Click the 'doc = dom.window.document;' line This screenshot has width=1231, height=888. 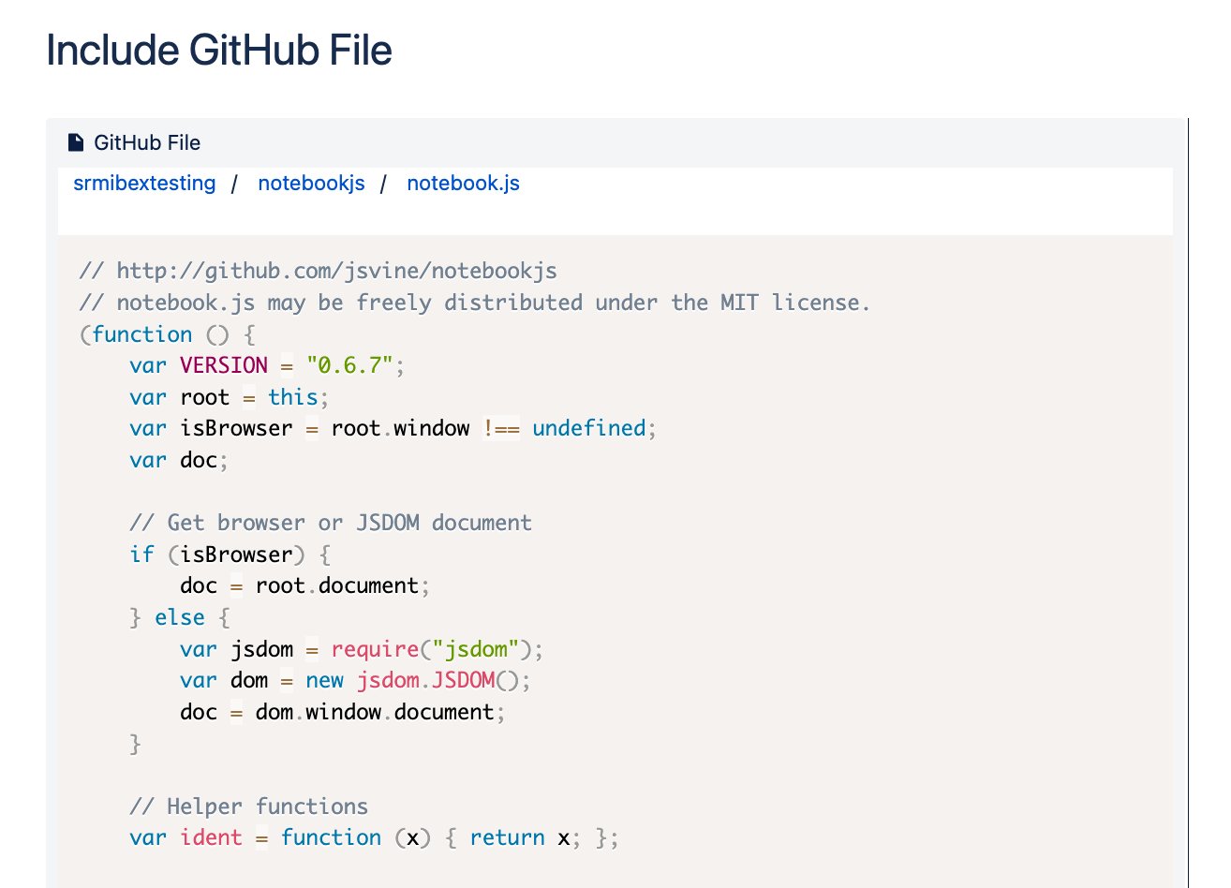click(343, 712)
